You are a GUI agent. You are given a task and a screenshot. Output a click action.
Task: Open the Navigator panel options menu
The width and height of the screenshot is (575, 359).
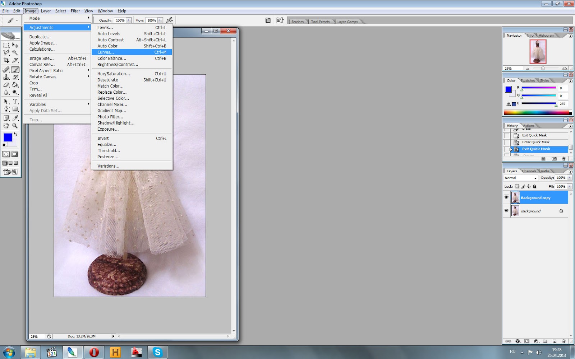point(570,36)
